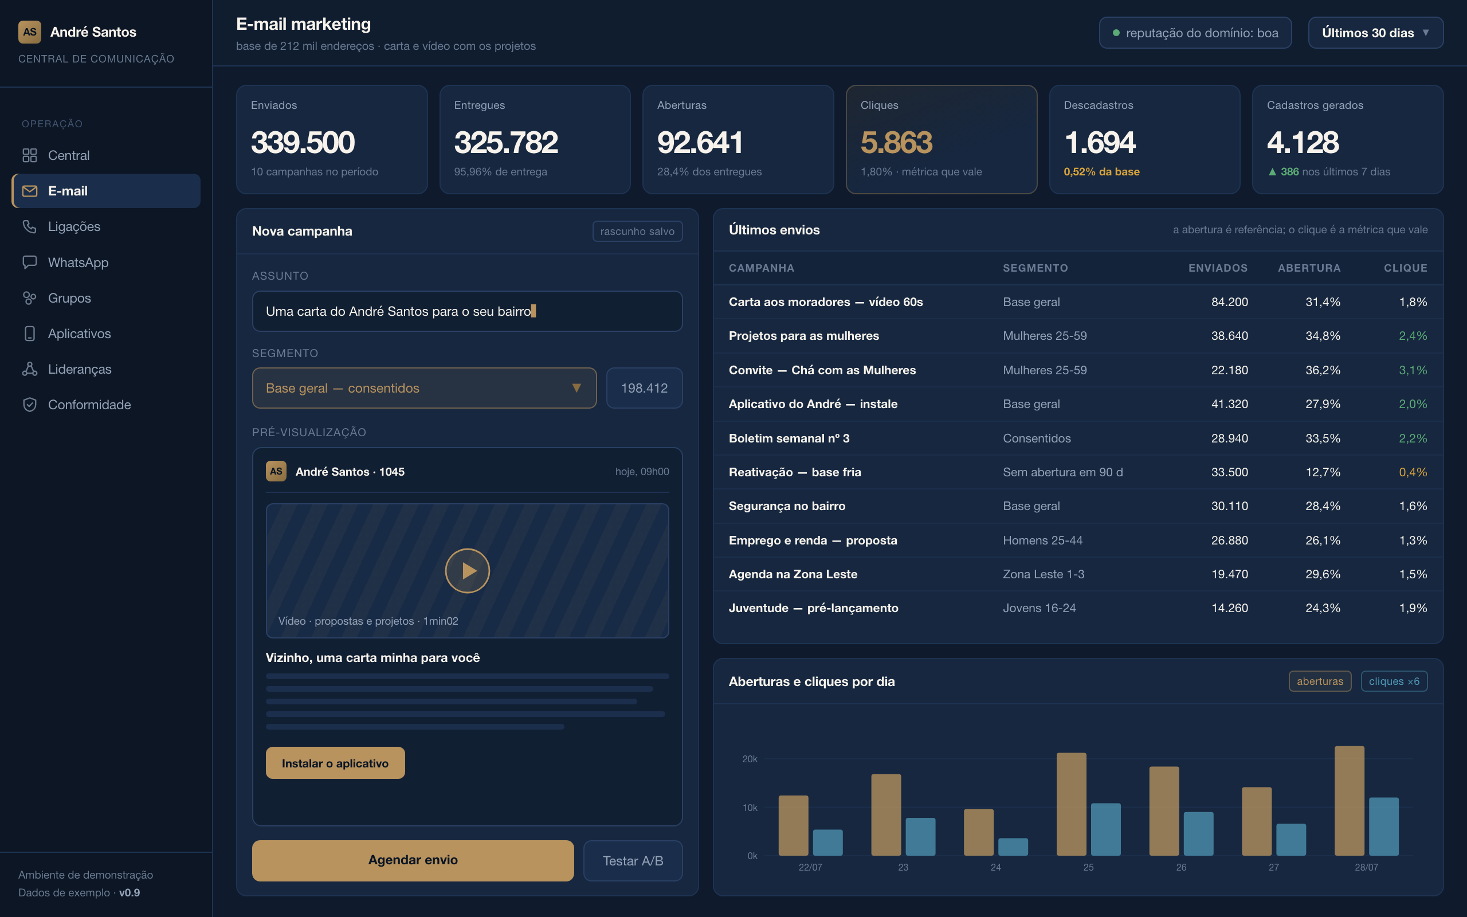Image resolution: width=1467 pixels, height=917 pixels.
Task: Click the Ligações phone icon
Action: 30,226
